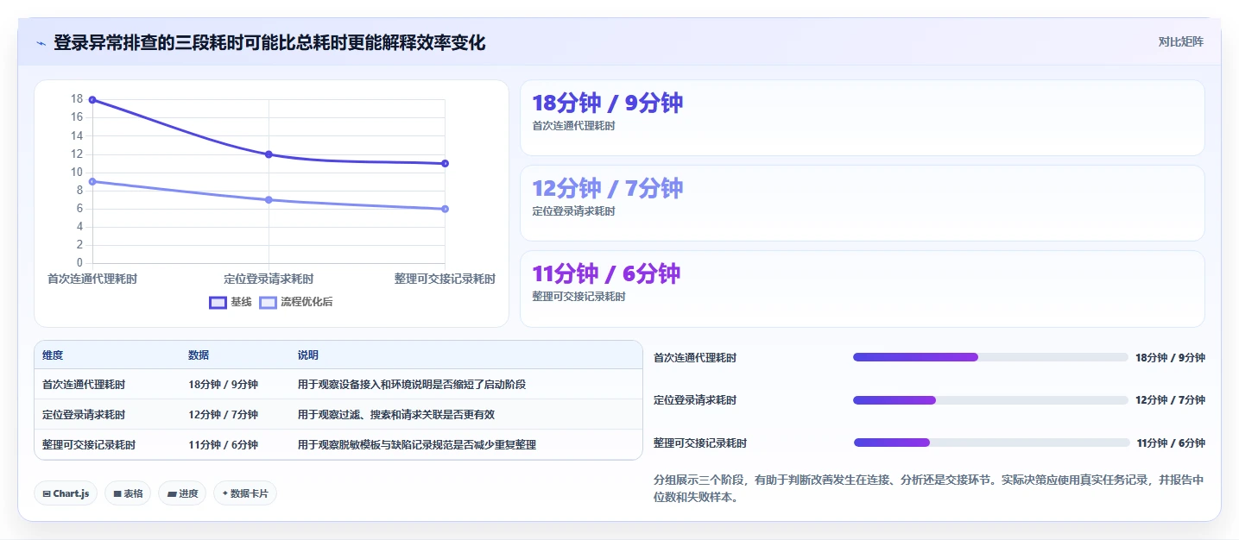Click the 基线 data point at 12

coord(269,154)
